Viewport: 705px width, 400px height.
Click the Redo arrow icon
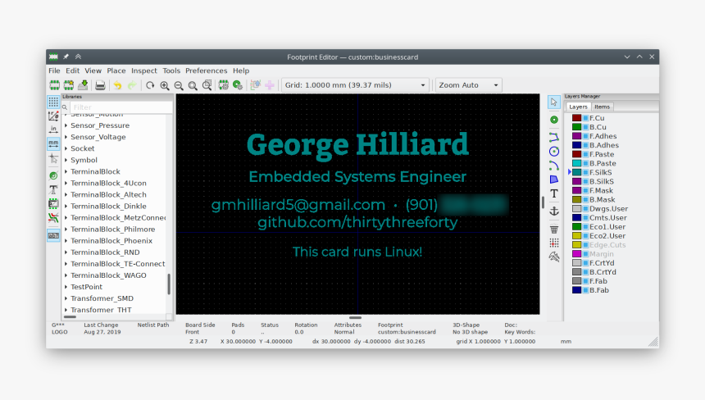click(x=132, y=85)
